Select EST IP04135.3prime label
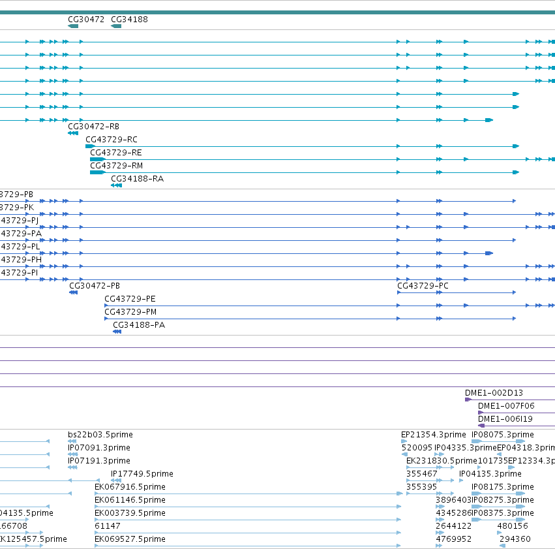The width and height of the screenshot is (555, 549). pos(490,474)
